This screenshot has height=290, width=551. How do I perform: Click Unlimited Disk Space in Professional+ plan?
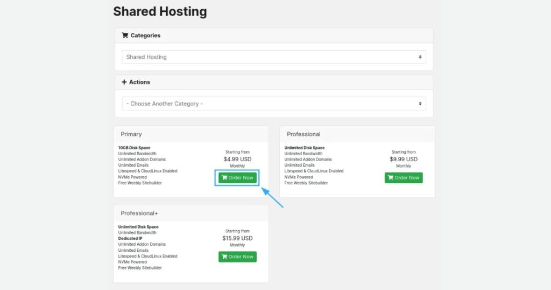click(138, 227)
